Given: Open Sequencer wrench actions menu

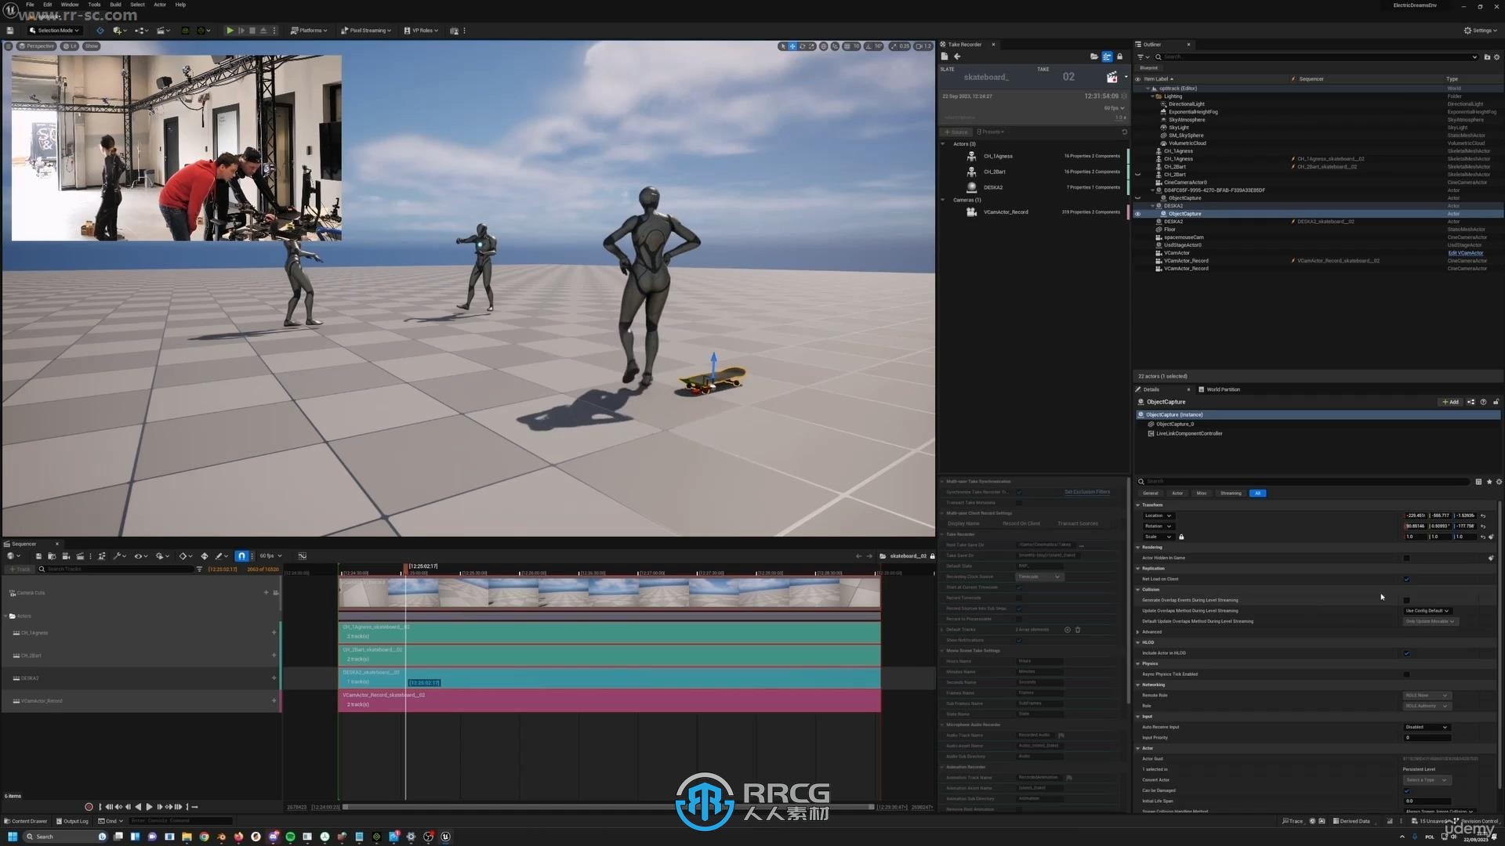Looking at the screenshot, I should pyautogui.click(x=118, y=556).
